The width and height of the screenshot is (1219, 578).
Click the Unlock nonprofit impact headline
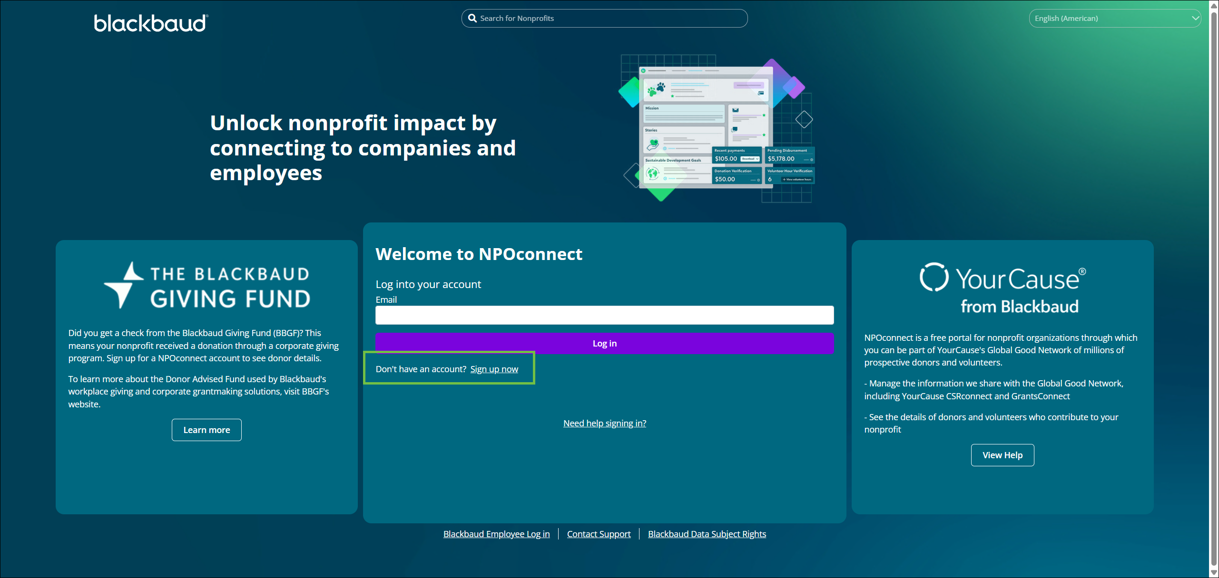pyautogui.click(x=363, y=148)
